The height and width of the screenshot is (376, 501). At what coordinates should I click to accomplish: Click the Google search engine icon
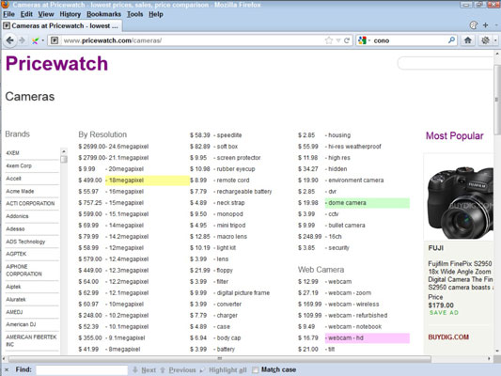tap(362, 40)
